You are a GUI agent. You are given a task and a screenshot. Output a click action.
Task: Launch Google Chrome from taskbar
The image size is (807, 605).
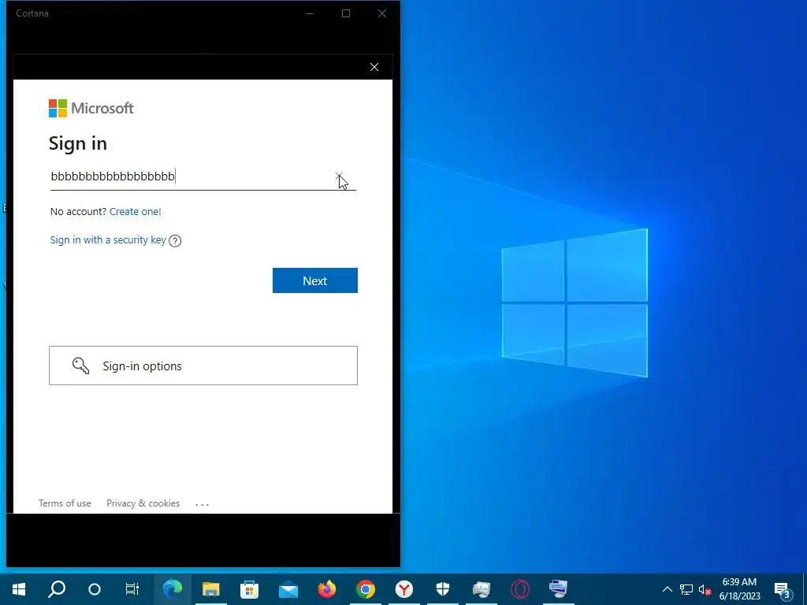pos(366,589)
